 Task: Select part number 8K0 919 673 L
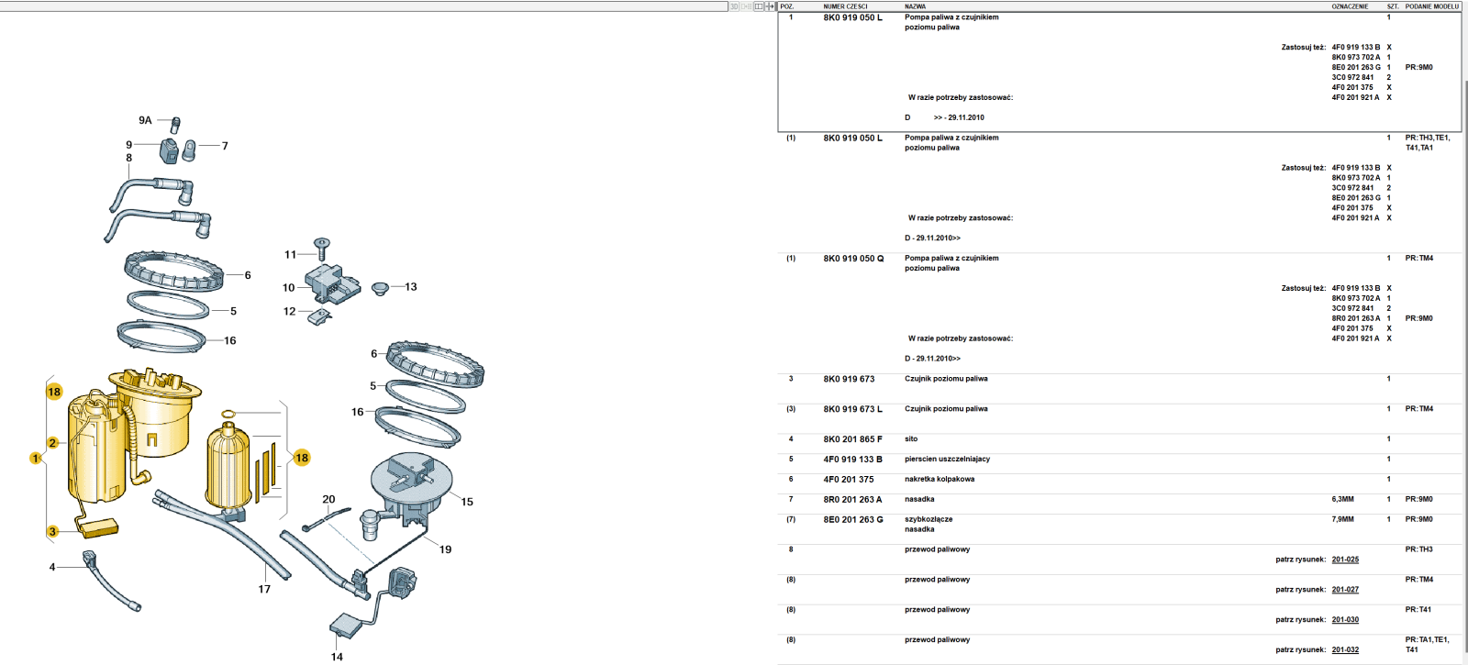click(852, 409)
